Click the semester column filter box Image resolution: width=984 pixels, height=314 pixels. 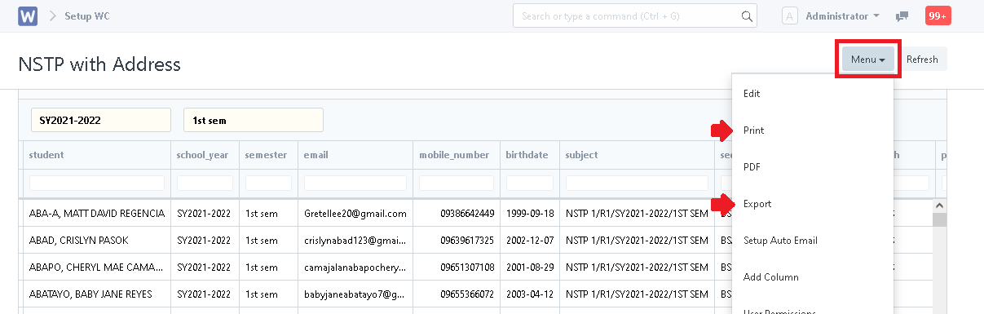(x=268, y=183)
